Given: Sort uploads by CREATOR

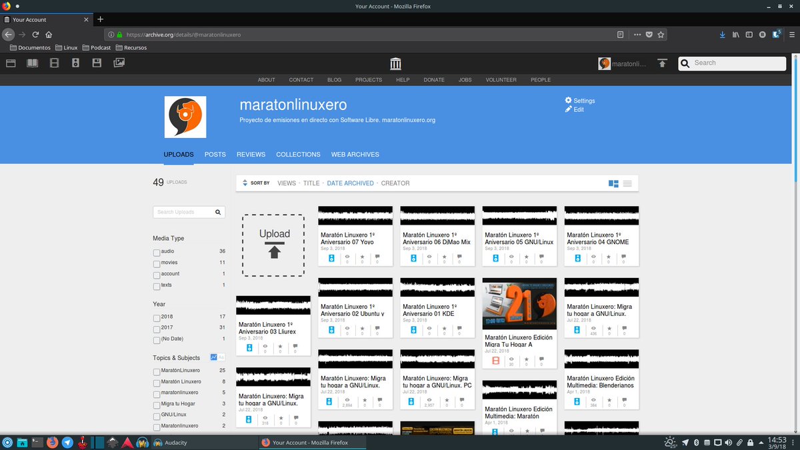Looking at the screenshot, I should (x=395, y=183).
